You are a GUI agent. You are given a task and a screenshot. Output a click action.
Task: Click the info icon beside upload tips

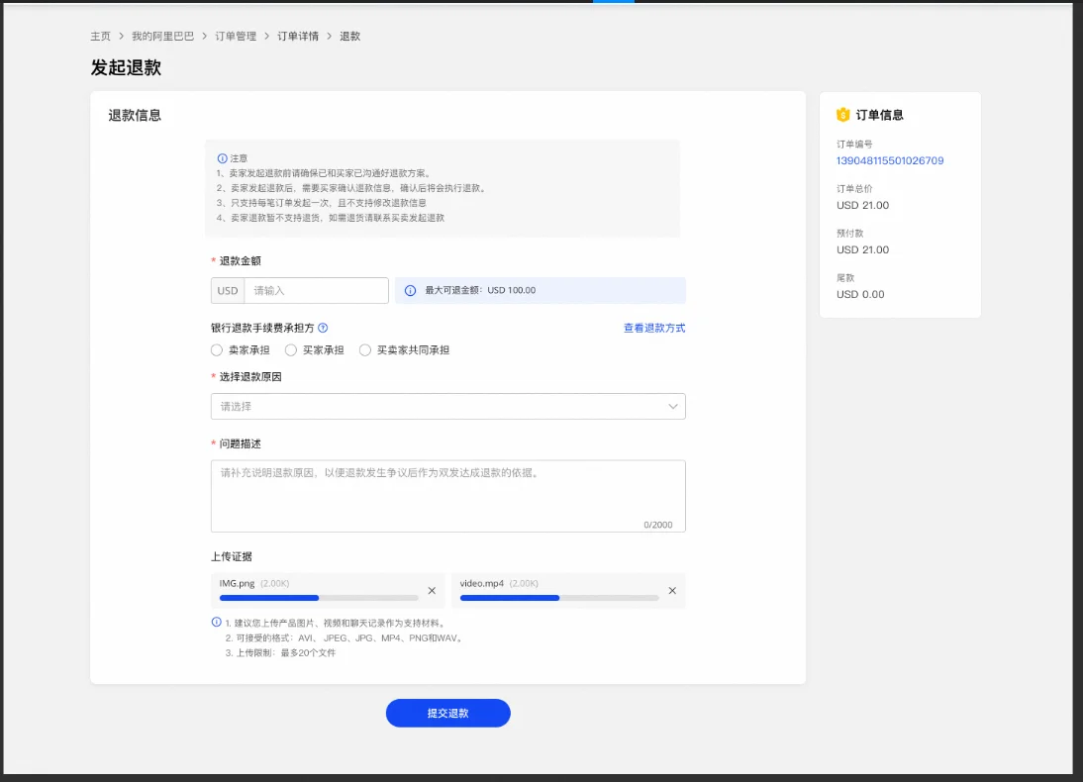coord(217,623)
